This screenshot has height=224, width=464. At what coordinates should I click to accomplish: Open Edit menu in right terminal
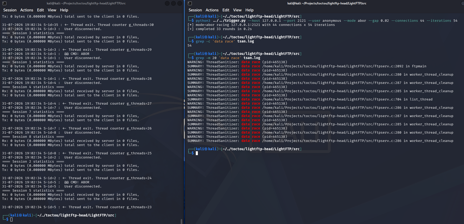226,10
